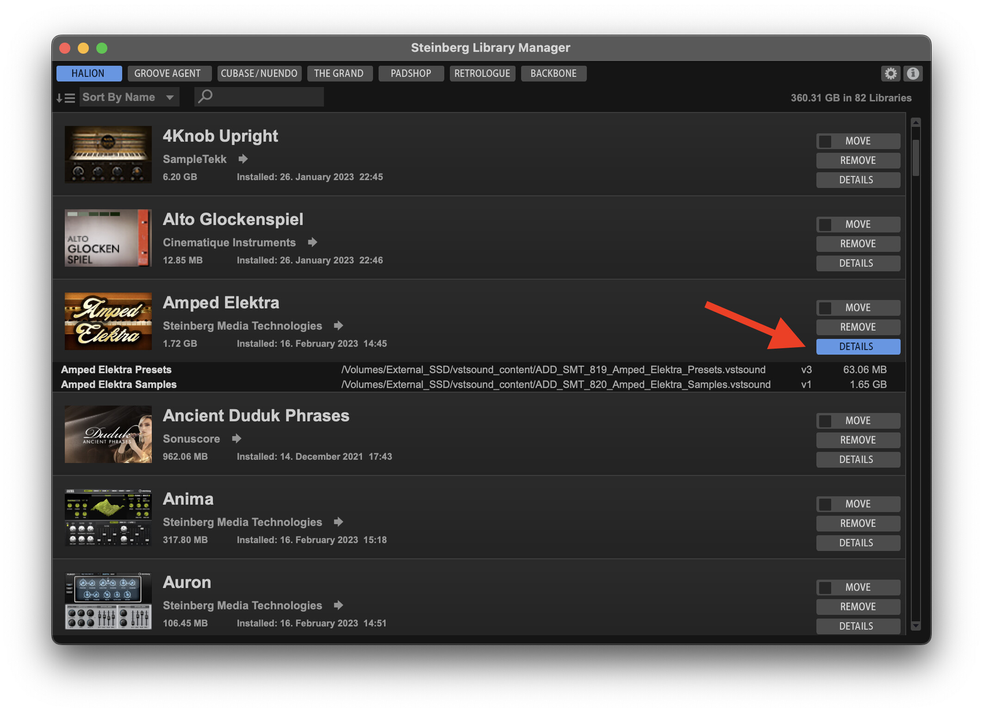Select the Amped Elektra Samples row
Screen dimensions: 983x713
479,384
